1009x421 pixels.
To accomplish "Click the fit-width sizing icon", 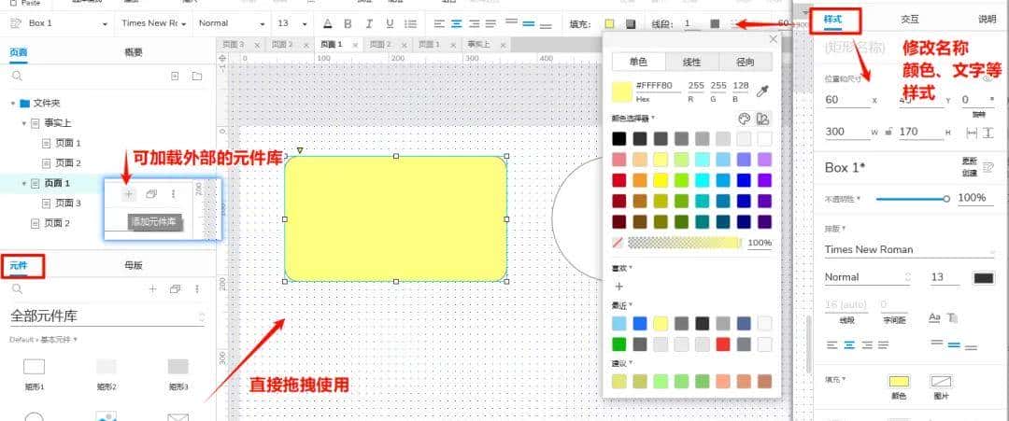I will (x=973, y=132).
